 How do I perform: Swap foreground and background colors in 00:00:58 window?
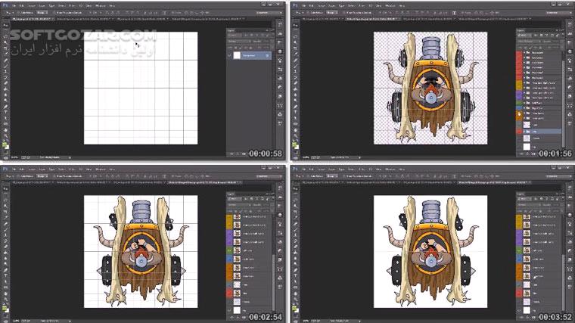pos(8,141)
